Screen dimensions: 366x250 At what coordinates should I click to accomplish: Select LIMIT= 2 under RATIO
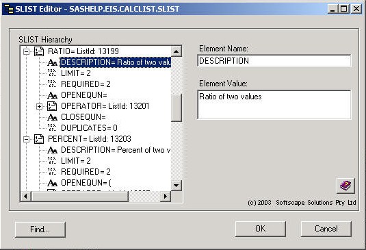pyautogui.click(x=76, y=73)
